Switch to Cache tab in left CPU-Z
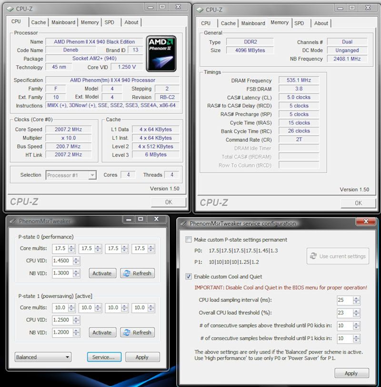Viewport: 381px width, 387px height. tap(39, 22)
